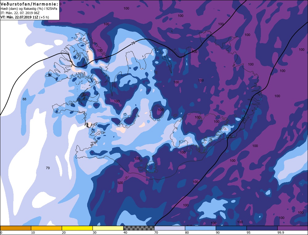Click the '10' tick label on the legend
This screenshot has height=235, width=308.
tap(33, 233)
